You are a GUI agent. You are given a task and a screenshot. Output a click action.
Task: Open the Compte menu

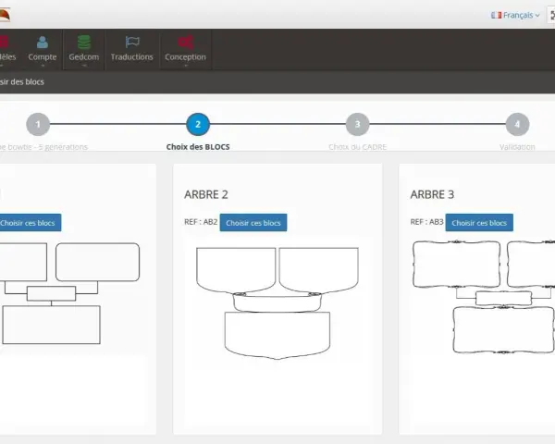pyautogui.click(x=43, y=50)
